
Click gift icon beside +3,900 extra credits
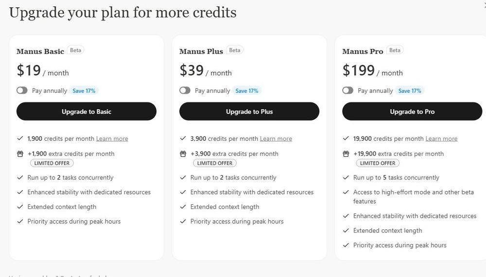183,154
